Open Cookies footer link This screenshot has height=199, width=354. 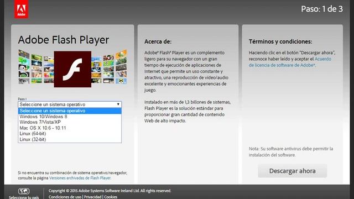111,197
